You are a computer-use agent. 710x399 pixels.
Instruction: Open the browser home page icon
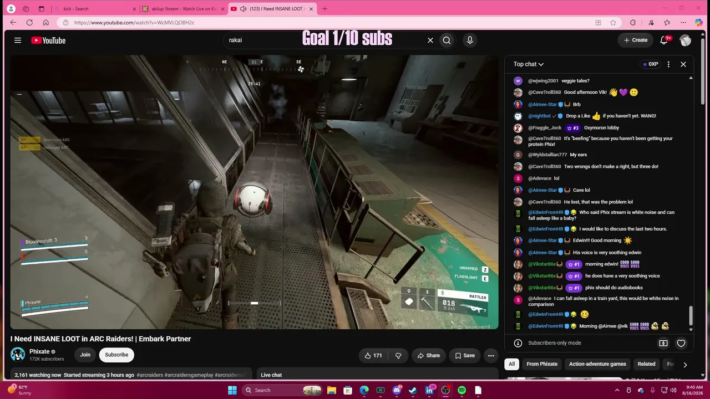coord(45,22)
